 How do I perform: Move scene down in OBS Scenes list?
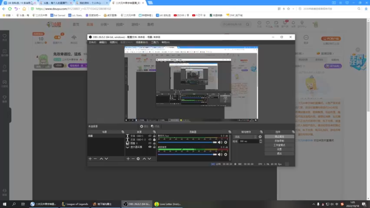[x=106, y=159]
